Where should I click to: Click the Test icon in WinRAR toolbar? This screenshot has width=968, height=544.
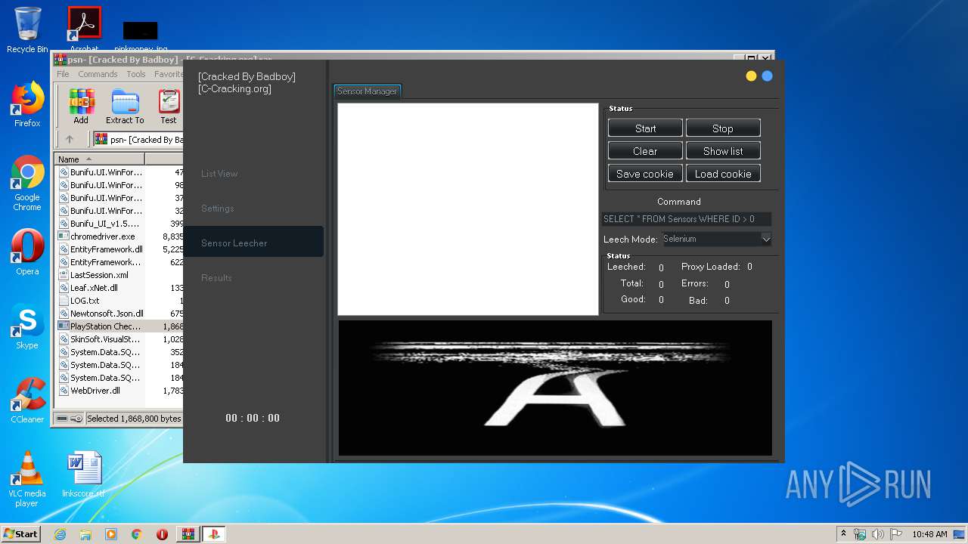pyautogui.click(x=169, y=107)
